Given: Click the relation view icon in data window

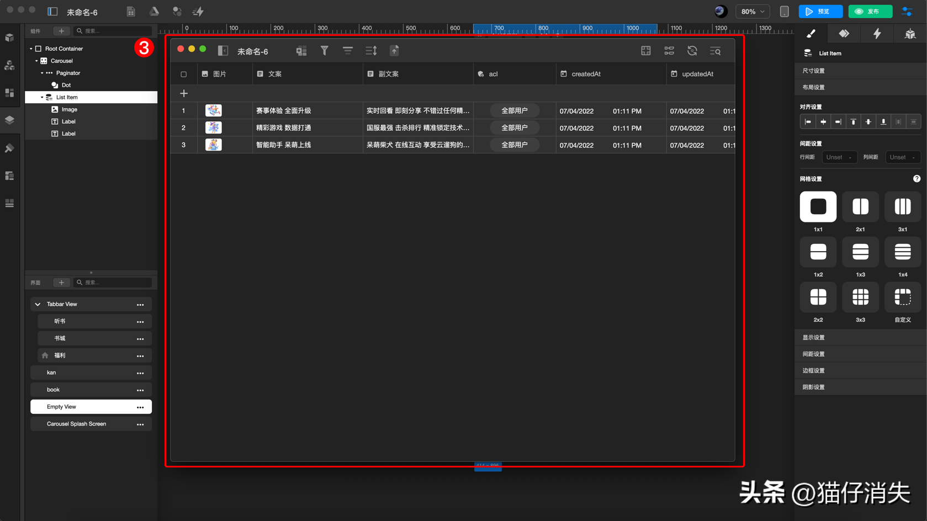Looking at the screenshot, I should tap(669, 51).
